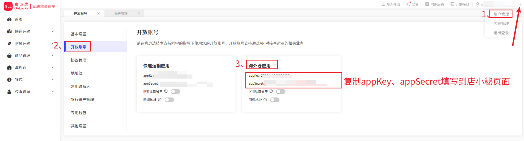Open 银行账户管理 settings page
Image resolution: width=524 pixels, height=141 pixels.
point(82,100)
